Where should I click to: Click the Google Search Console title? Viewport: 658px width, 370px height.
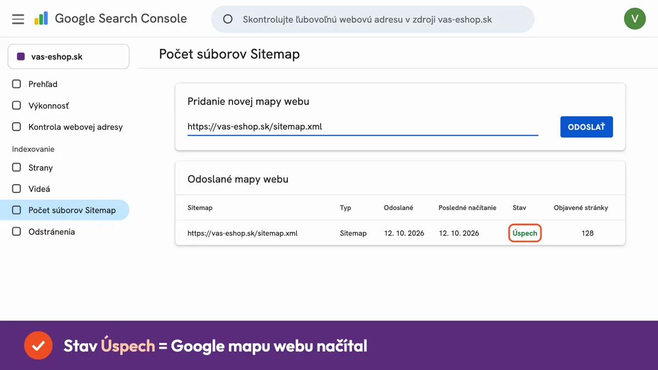[121, 19]
